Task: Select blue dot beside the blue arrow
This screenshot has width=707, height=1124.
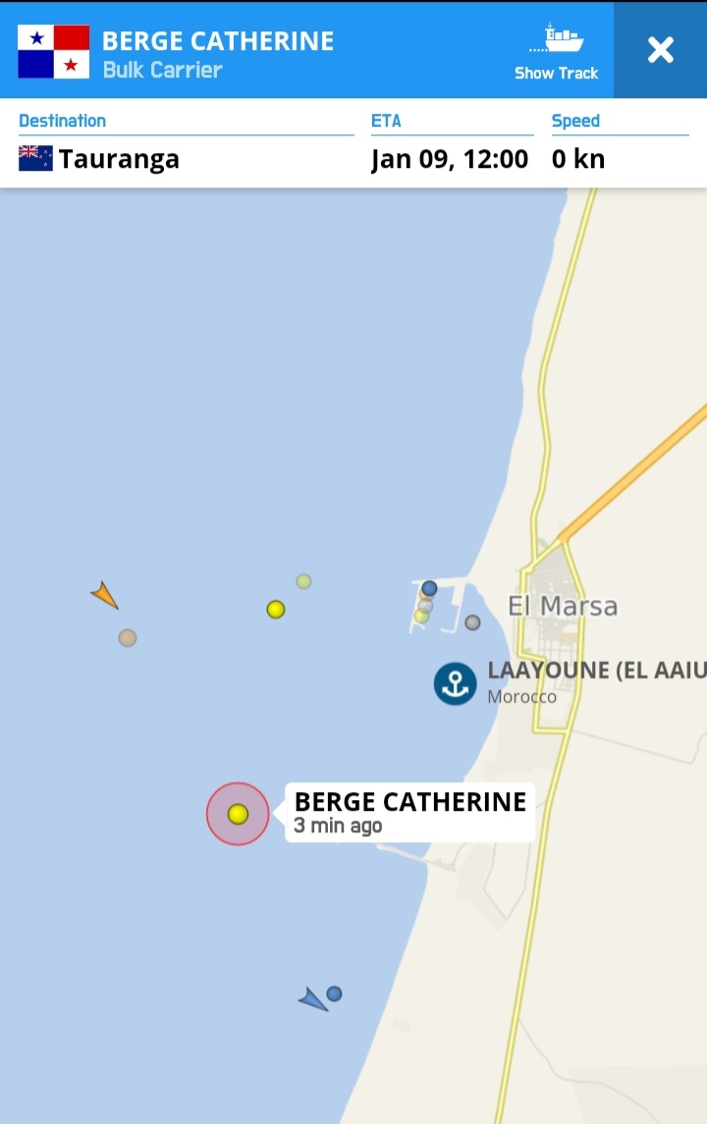Action: click(334, 993)
